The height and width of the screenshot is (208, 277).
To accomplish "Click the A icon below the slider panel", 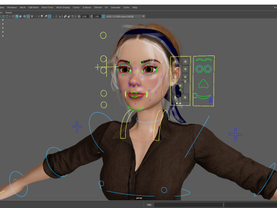I will pos(177,103).
